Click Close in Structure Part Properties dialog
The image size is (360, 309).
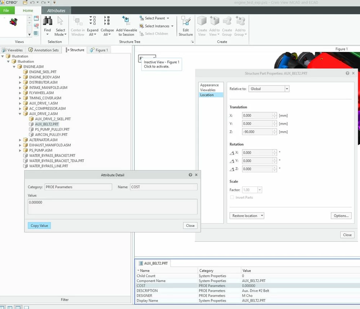pos(347,235)
